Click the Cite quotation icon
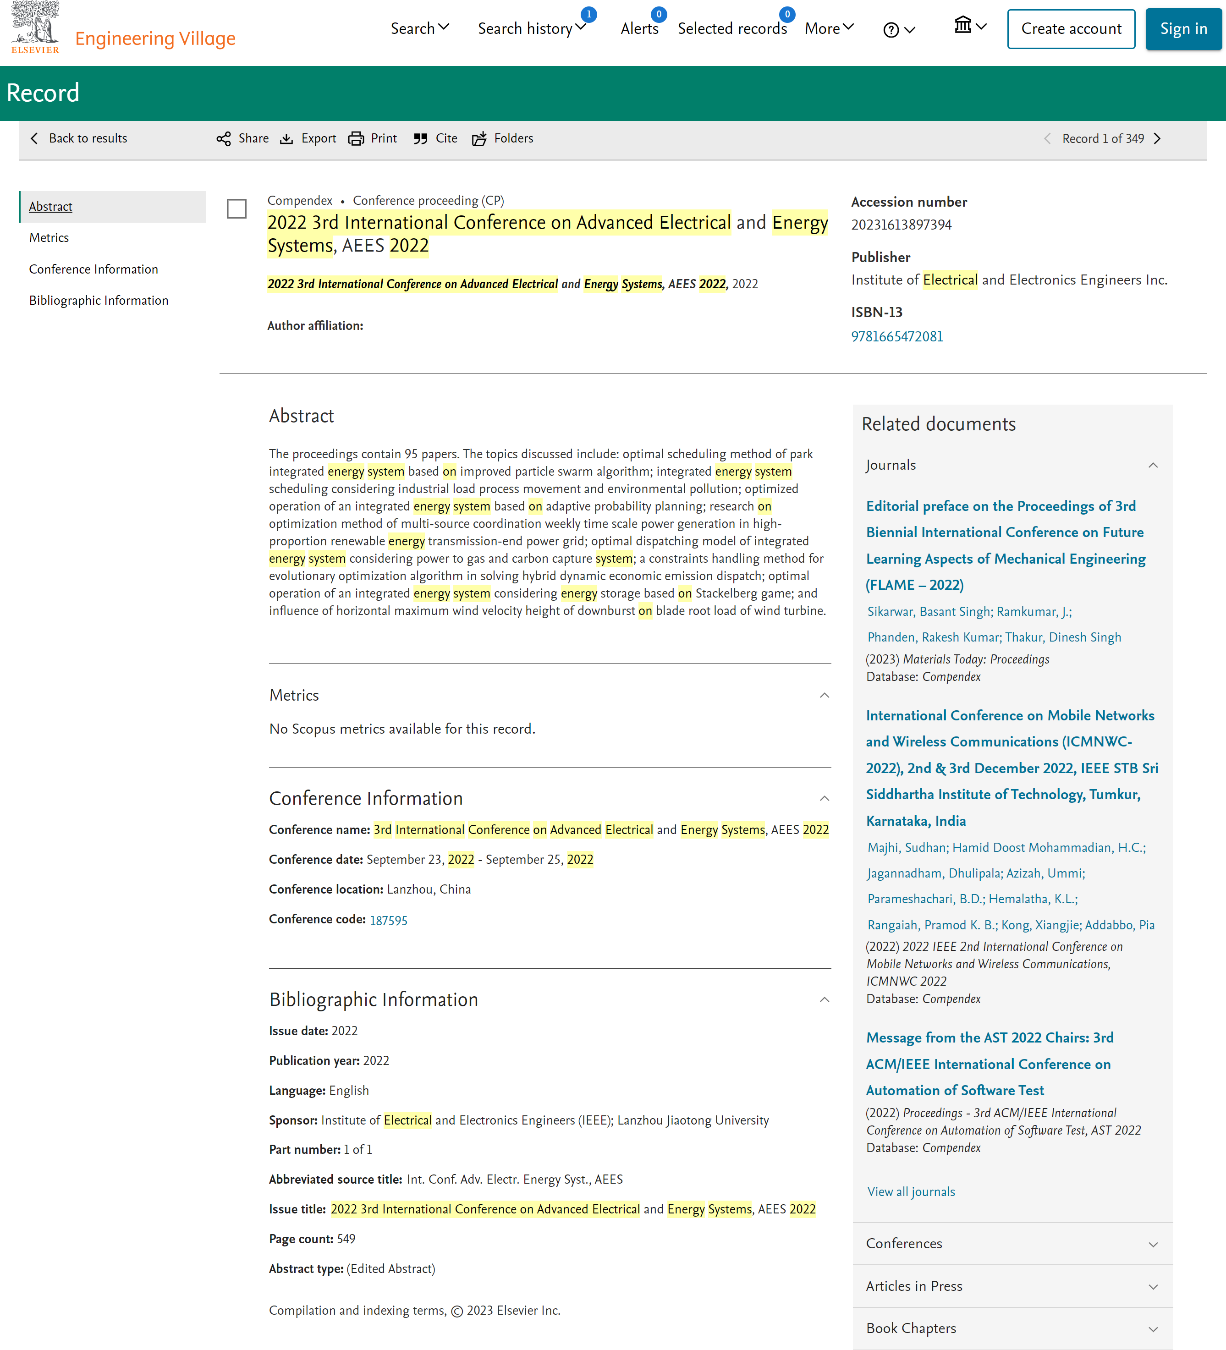 [420, 138]
